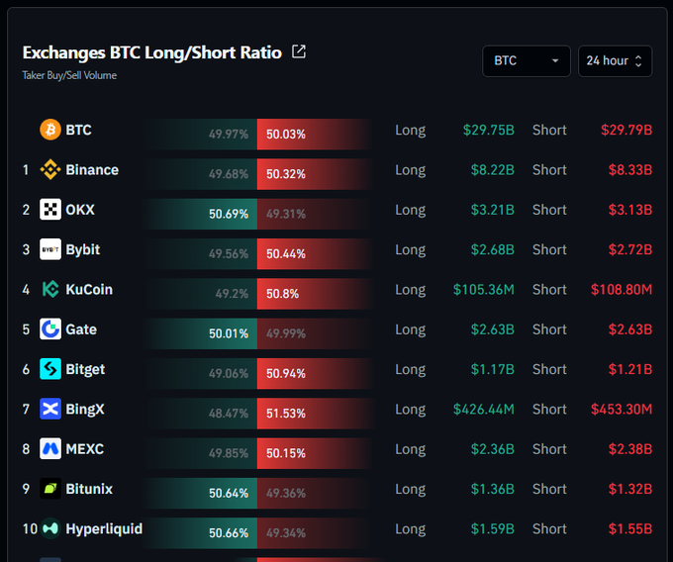Click the KuCoin 50.8% short percentage
Screen dimensions: 673x562
tap(282, 294)
